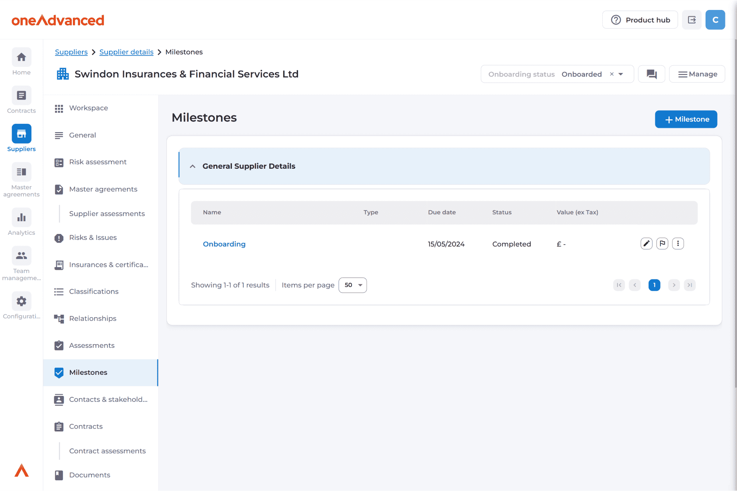Go to Home in left sidebar
737x491 pixels.
point(22,62)
